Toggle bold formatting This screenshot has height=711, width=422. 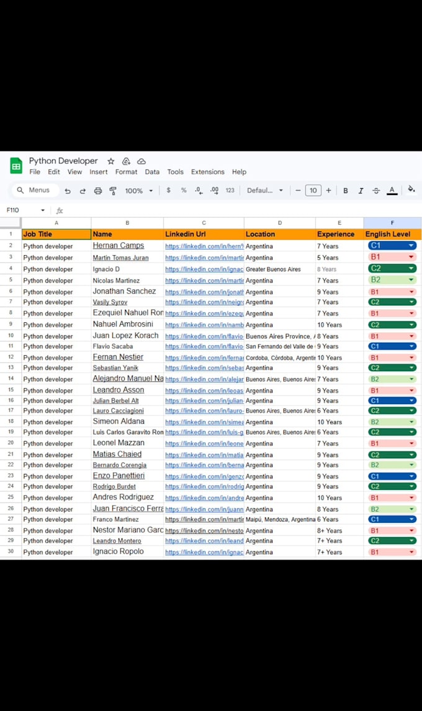click(x=346, y=191)
